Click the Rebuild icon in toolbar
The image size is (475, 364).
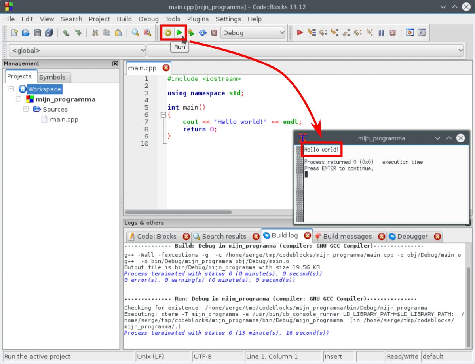[x=203, y=33]
